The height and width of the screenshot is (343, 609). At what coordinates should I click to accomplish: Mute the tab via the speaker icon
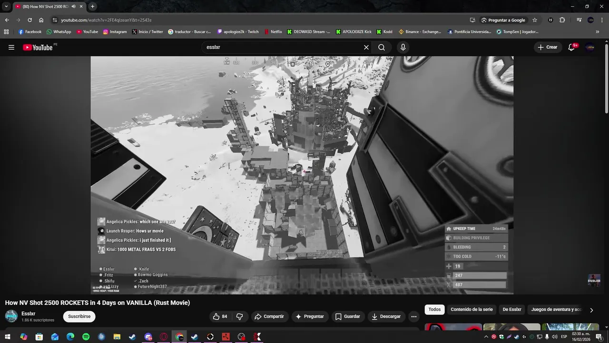tap(73, 7)
